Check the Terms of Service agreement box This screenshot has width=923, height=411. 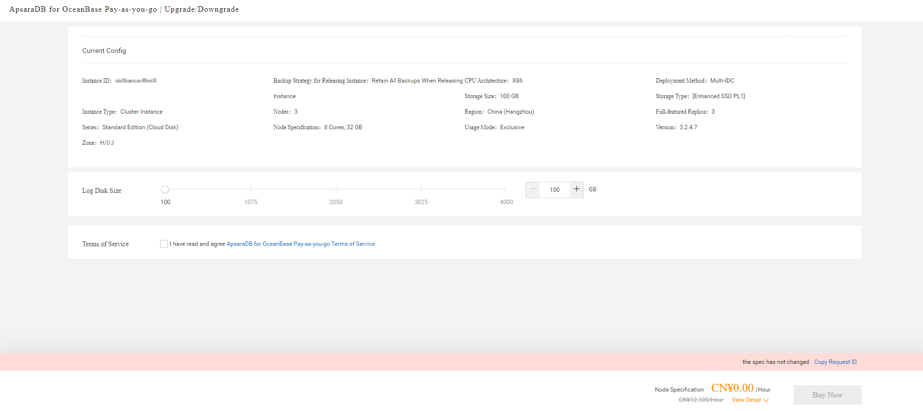click(x=164, y=244)
